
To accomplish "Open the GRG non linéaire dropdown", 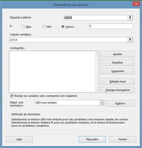I will [x=102, y=103].
